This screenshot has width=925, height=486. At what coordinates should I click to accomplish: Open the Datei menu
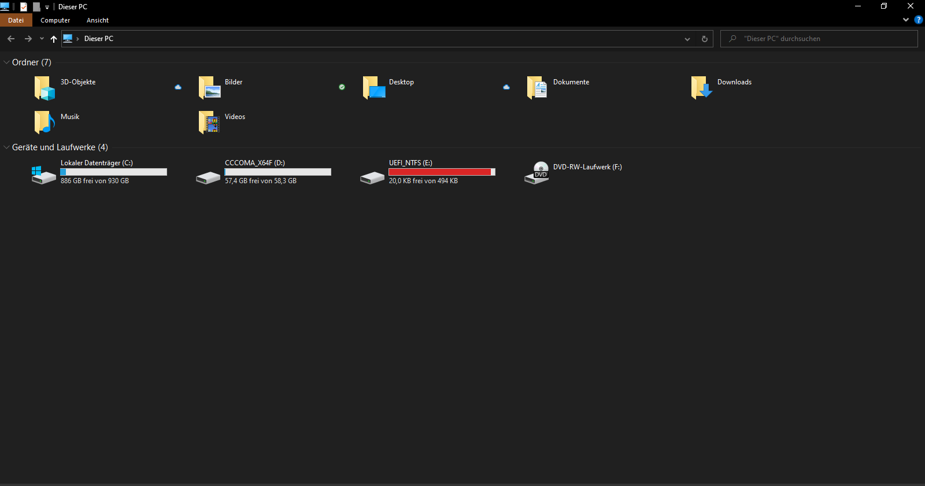point(16,20)
